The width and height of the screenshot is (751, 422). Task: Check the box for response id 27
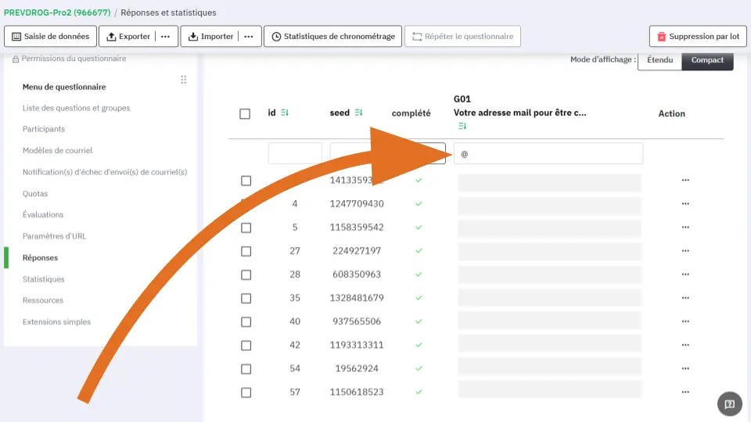pyautogui.click(x=246, y=251)
